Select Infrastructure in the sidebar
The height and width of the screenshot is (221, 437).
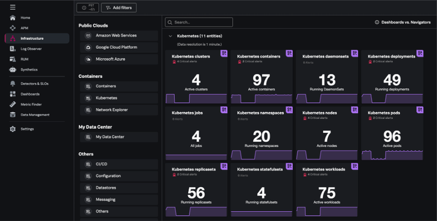coord(37,38)
